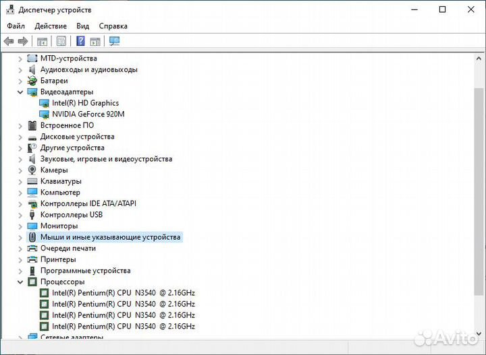
Task: Select the first Intel Pentium N3540 entry
Action: (x=124, y=293)
